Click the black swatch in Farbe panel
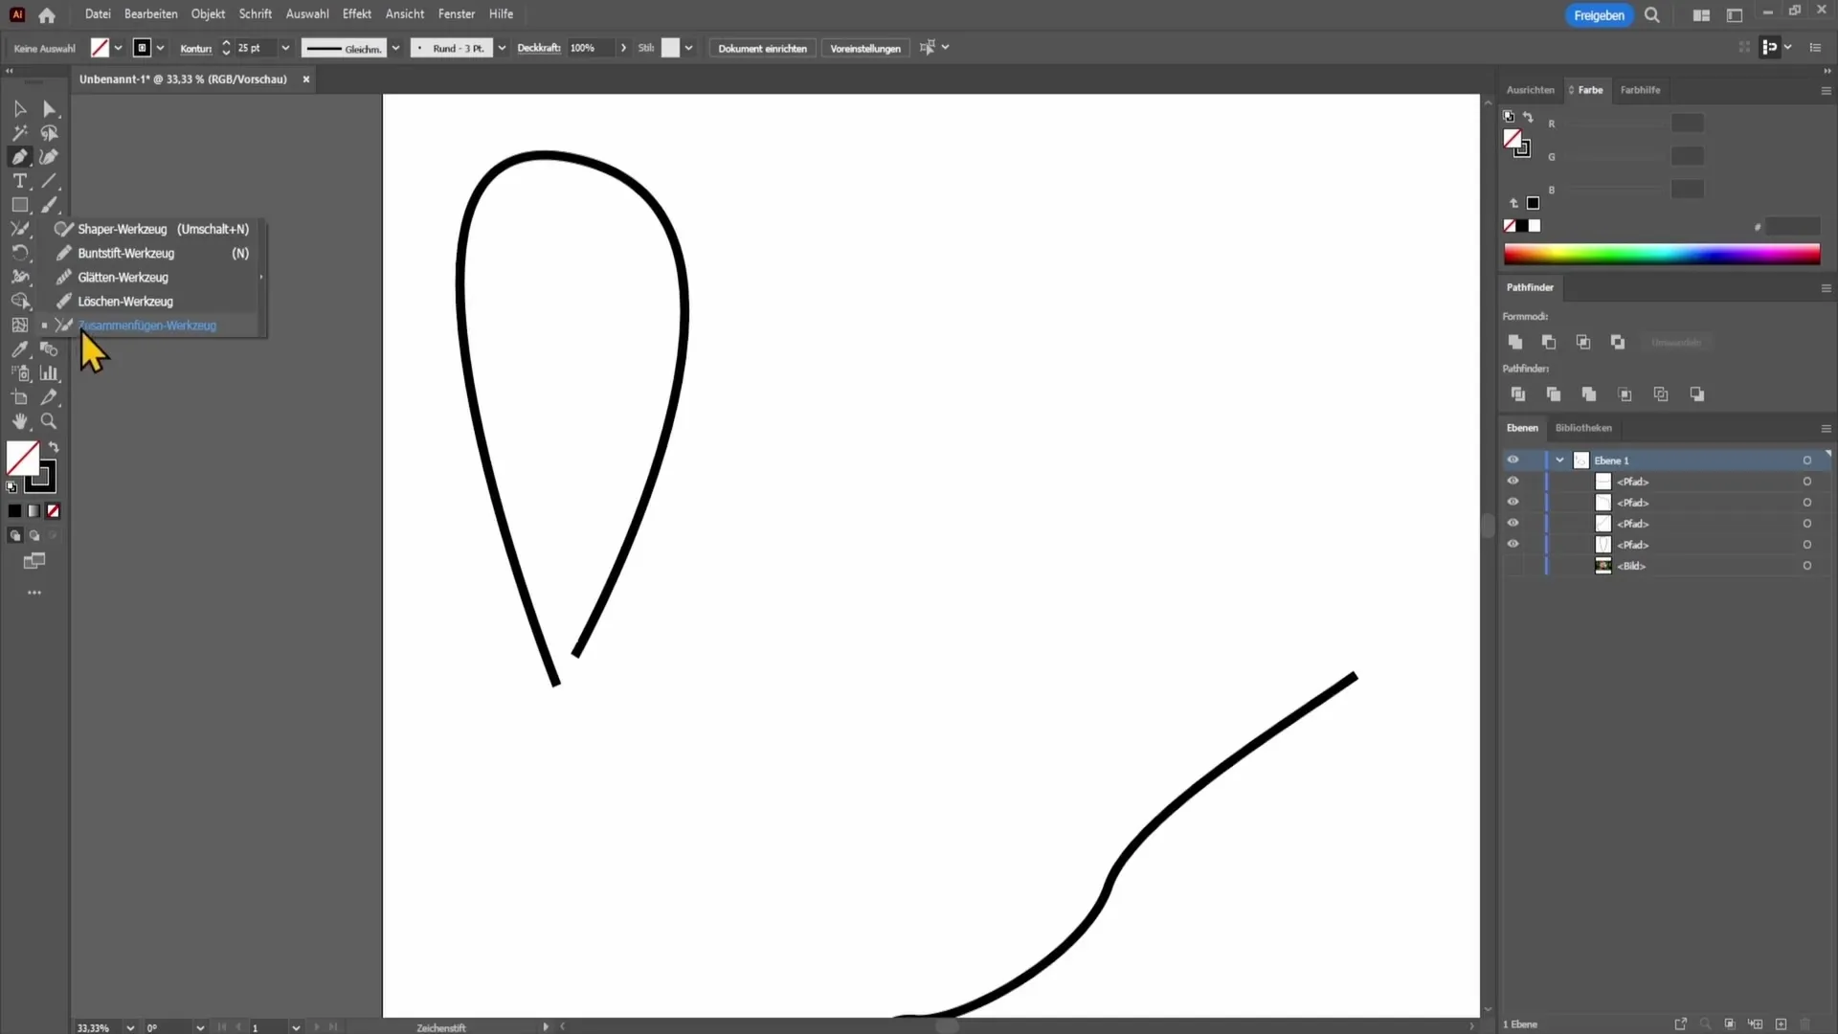Screen dimensions: 1838x1034 pyautogui.click(x=1522, y=226)
